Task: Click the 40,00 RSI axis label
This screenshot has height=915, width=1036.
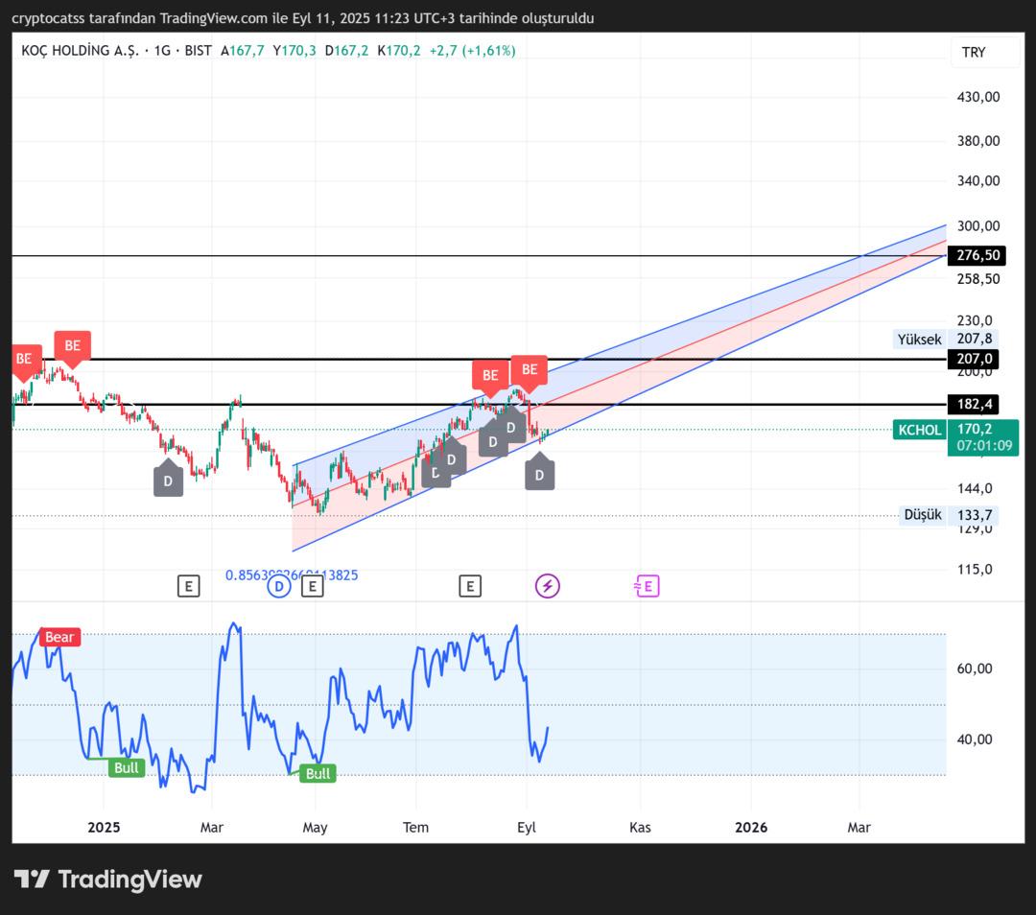Action: click(975, 739)
